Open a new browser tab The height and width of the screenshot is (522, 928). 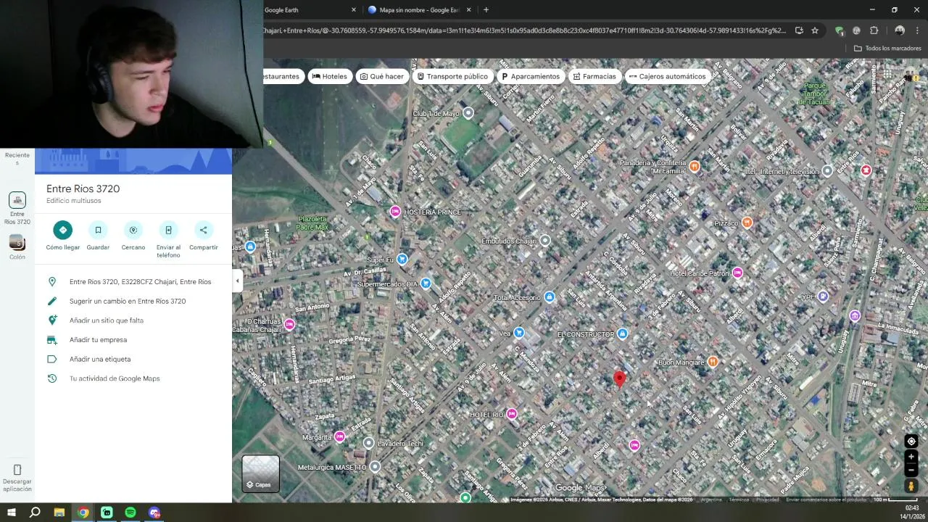tap(486, 10)
